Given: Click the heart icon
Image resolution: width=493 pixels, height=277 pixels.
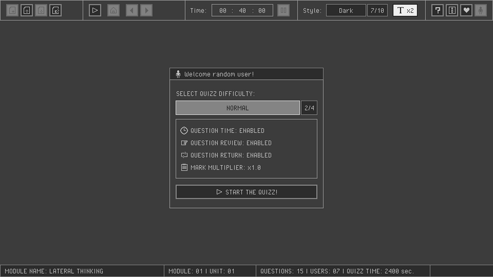Looking at the screenshot, I should [x=466, y=11].
